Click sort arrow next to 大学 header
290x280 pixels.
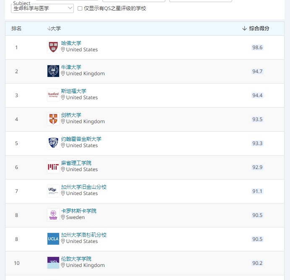[49, 28]
